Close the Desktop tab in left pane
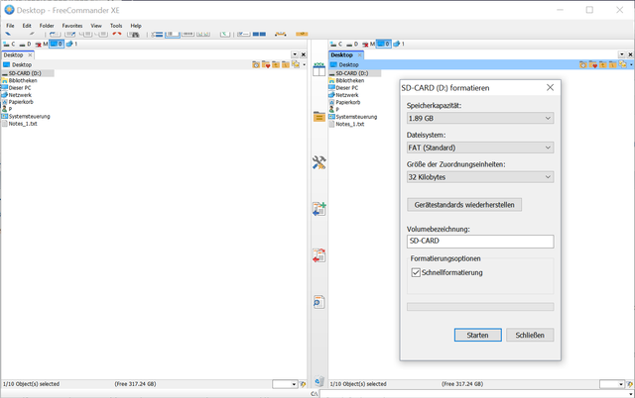This screenshot has height=398, width=635. click(30, 55)
